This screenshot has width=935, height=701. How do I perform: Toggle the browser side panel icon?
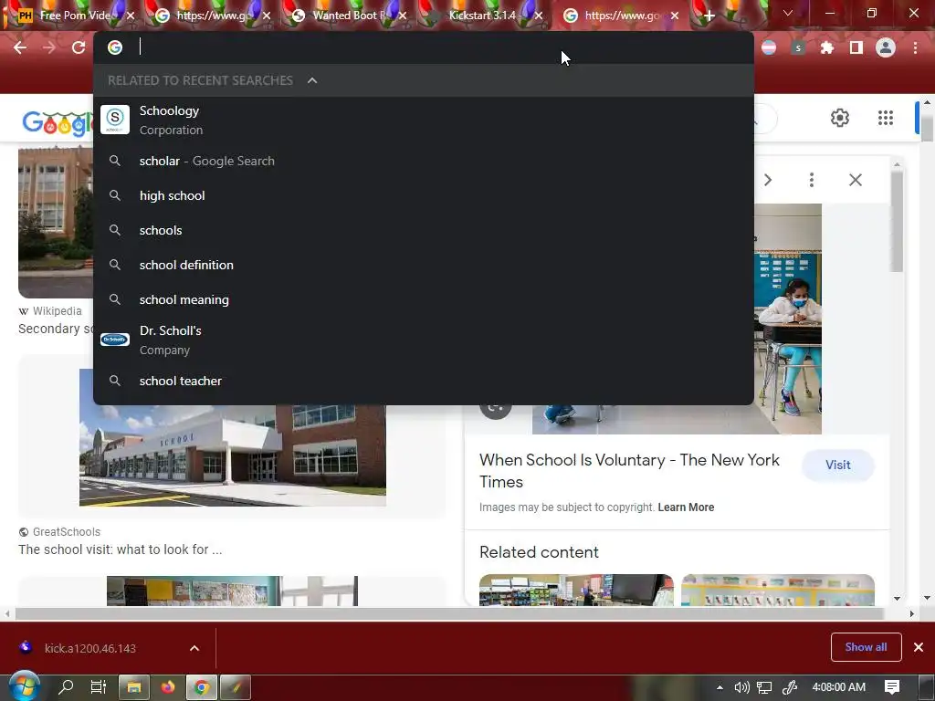[856, 47]
